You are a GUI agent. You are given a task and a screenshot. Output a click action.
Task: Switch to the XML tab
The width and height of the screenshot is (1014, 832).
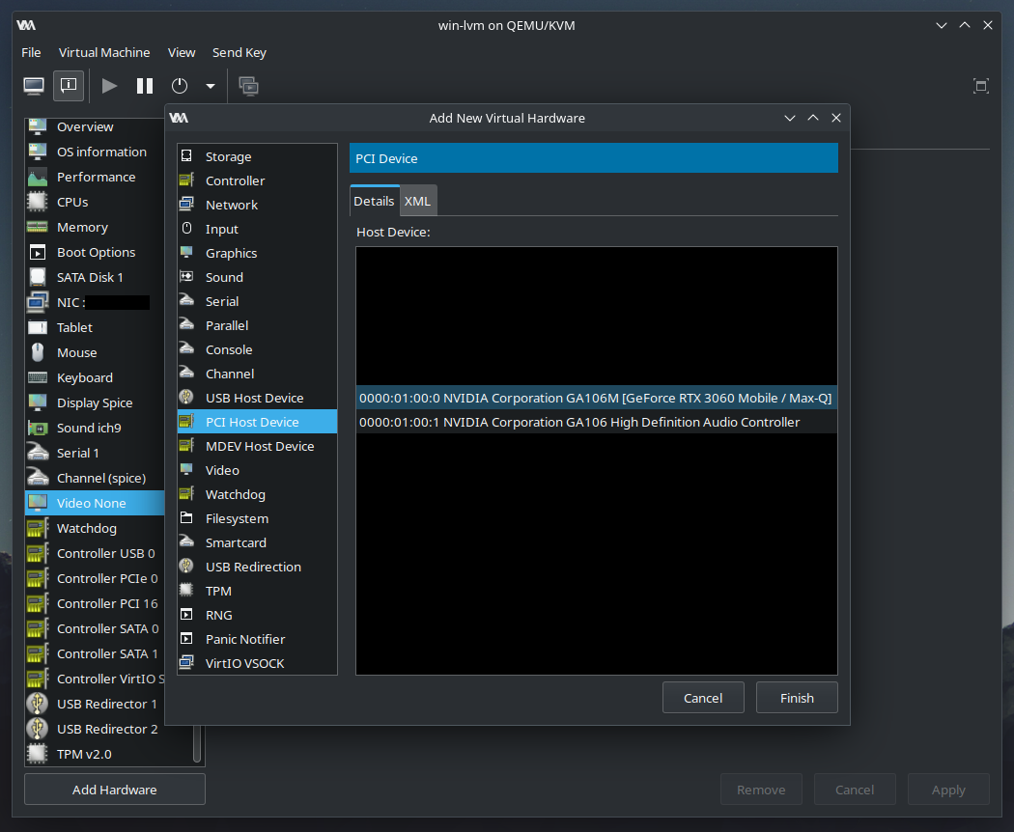coord(418,201)
